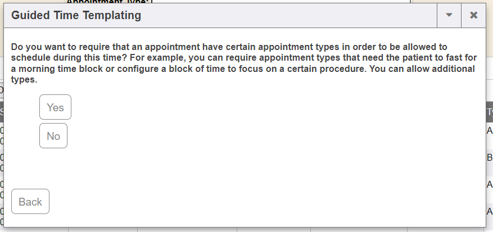Select the 'S' column header at left
This screenshot has width=493, height=232.
point(2,112)
